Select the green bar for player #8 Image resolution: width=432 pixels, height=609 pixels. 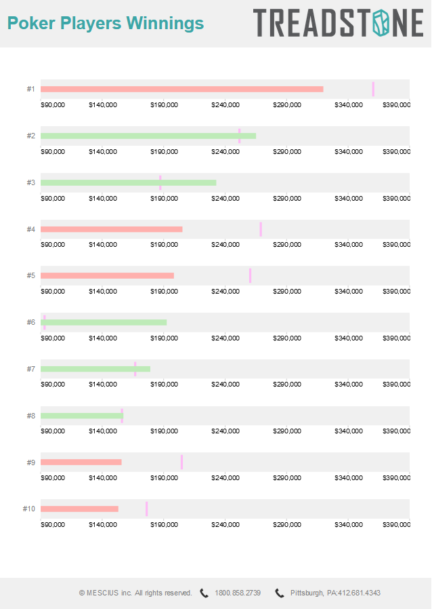click(x=82, y=416)
